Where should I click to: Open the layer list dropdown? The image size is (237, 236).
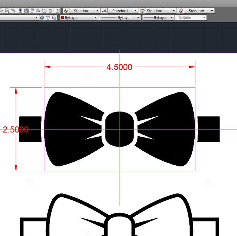pos(19,18)
